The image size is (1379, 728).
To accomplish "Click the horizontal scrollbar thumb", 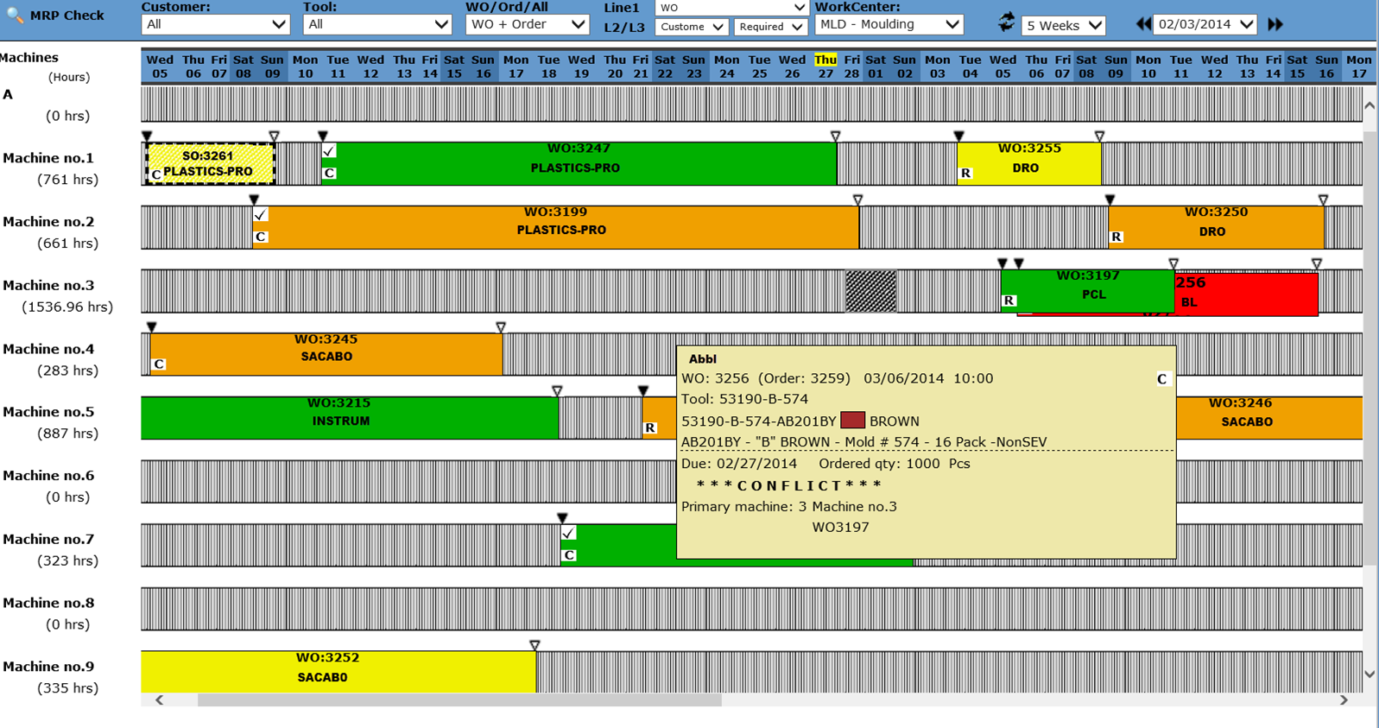I will click(x=459, y=700).
